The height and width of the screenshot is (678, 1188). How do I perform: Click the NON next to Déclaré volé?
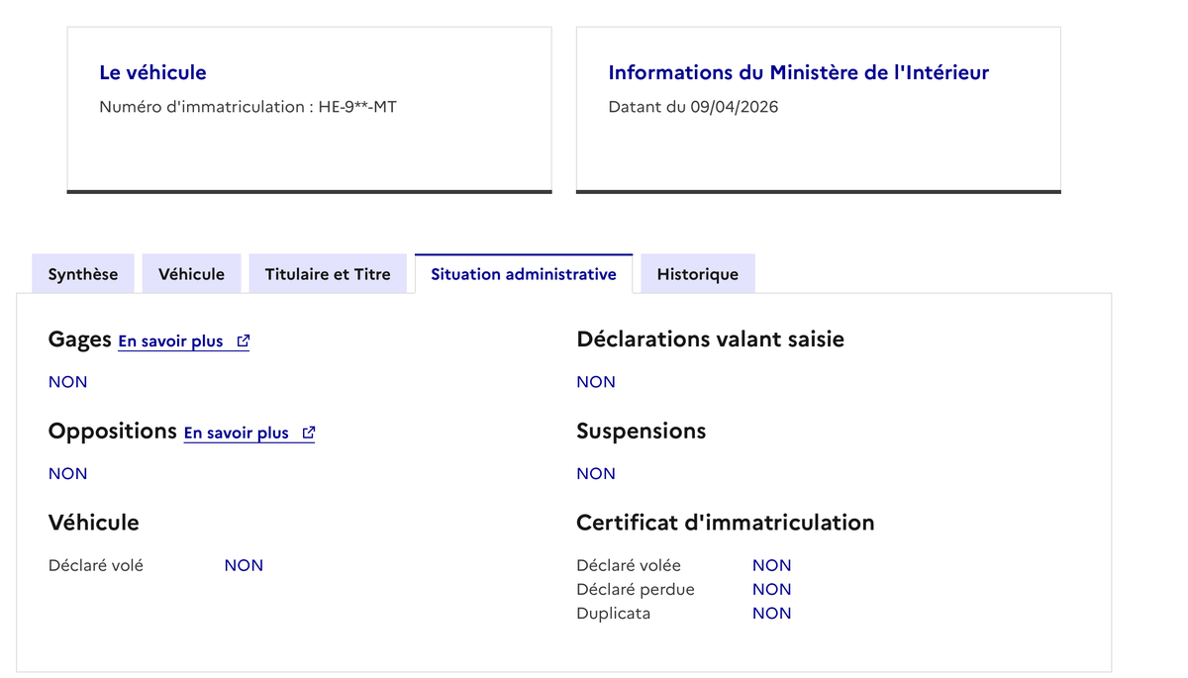(244, 566)
